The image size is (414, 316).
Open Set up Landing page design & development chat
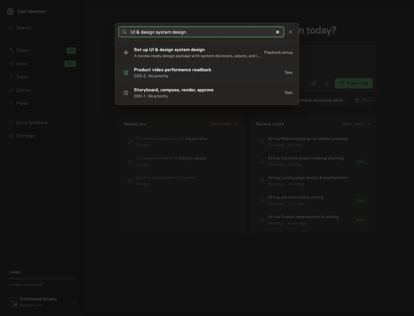[x=314, y=181]
